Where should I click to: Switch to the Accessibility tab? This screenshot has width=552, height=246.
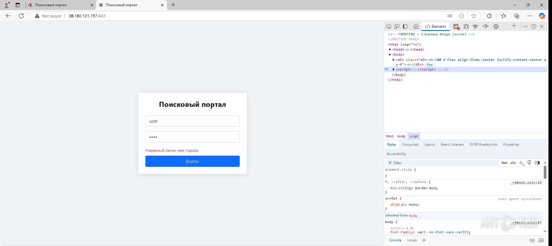[x=396, y=154]
